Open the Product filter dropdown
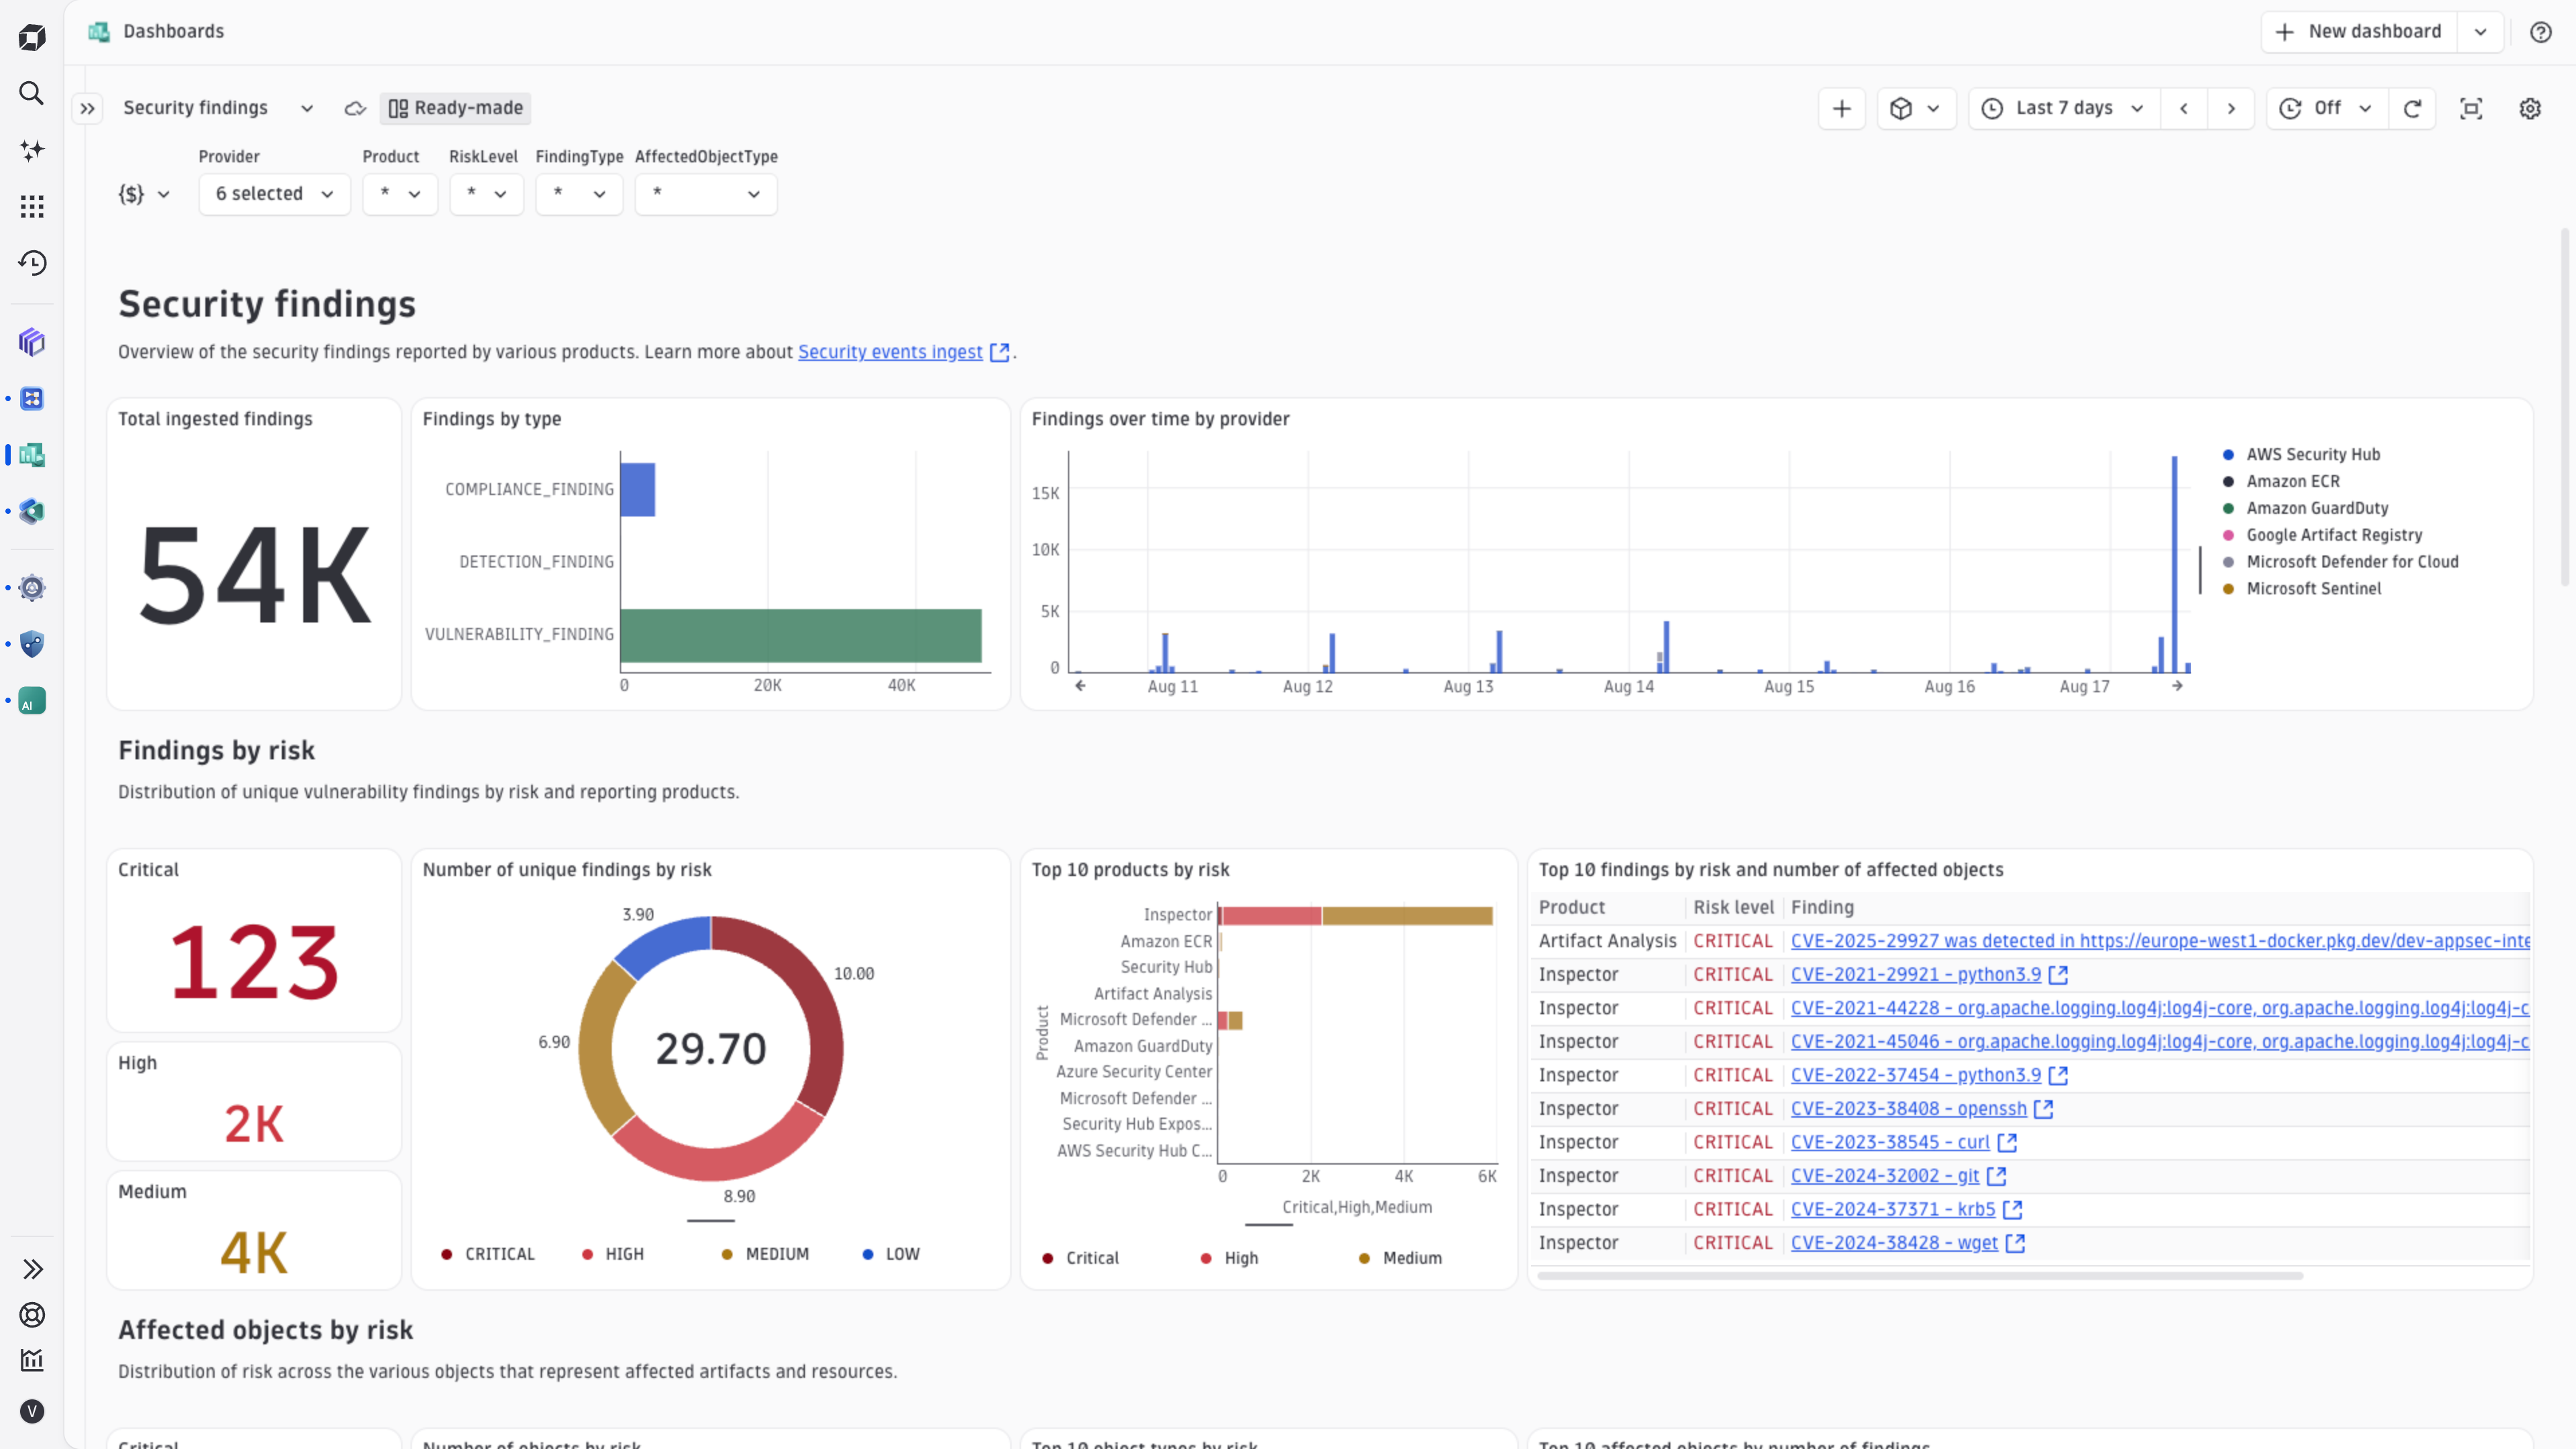Screen dimensions: 2576x1449 (400, 194)
